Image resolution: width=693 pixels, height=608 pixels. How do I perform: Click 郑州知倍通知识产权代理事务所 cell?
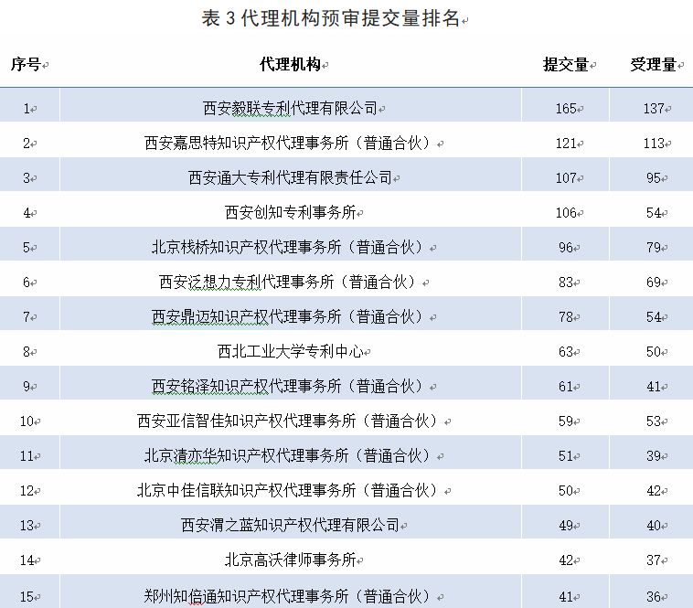290,596
